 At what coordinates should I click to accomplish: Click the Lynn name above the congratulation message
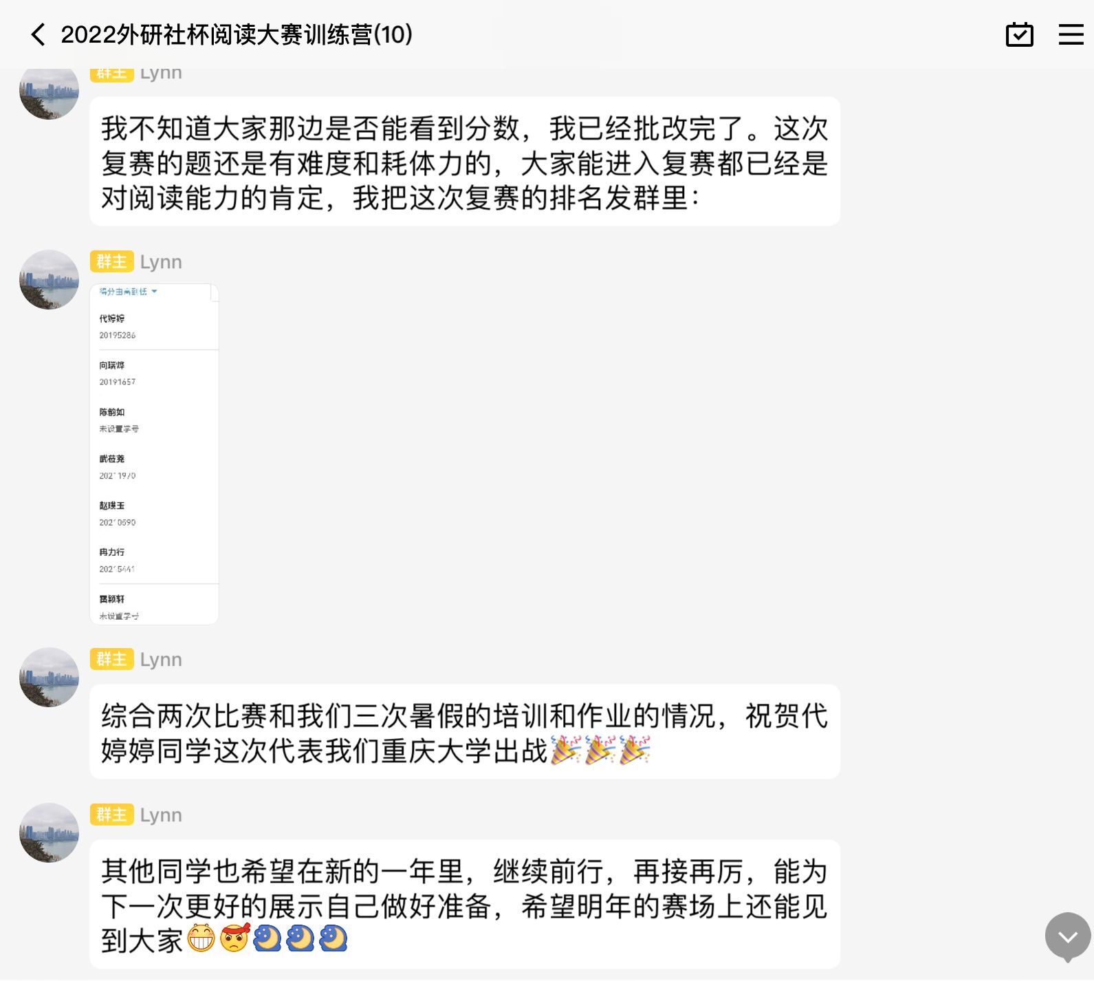[161, 659]
